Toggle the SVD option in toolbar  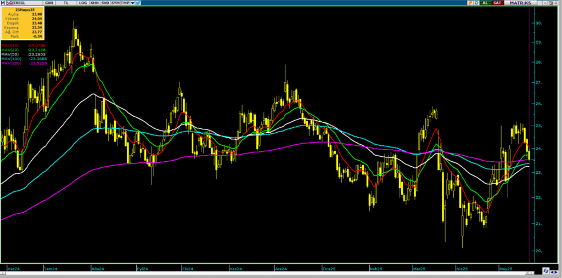click(x=104, y=3)
